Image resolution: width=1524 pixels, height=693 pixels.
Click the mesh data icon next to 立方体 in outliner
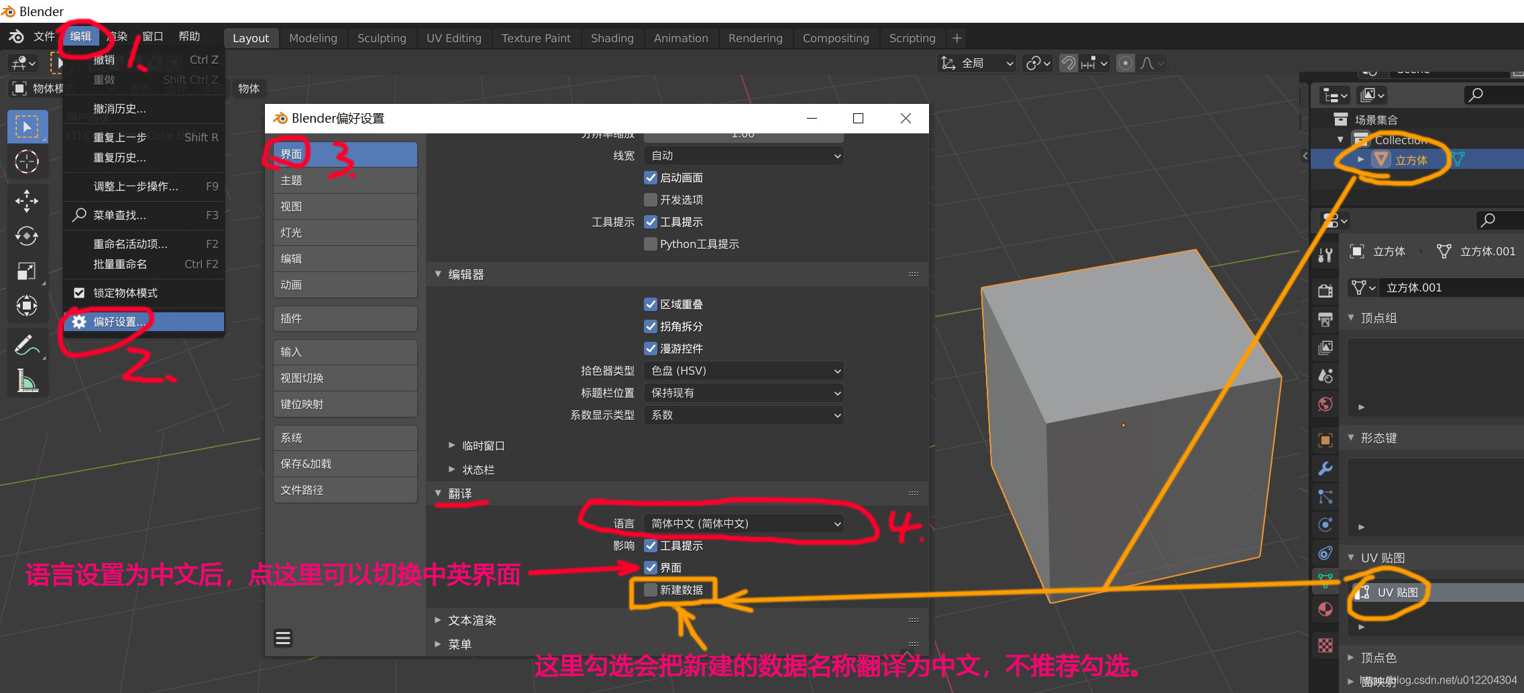1458,160
